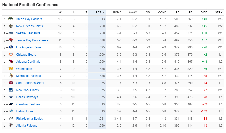226x133 pixels.
Task: Click the Los Angeles Rams logo icon
Action: 11,47
